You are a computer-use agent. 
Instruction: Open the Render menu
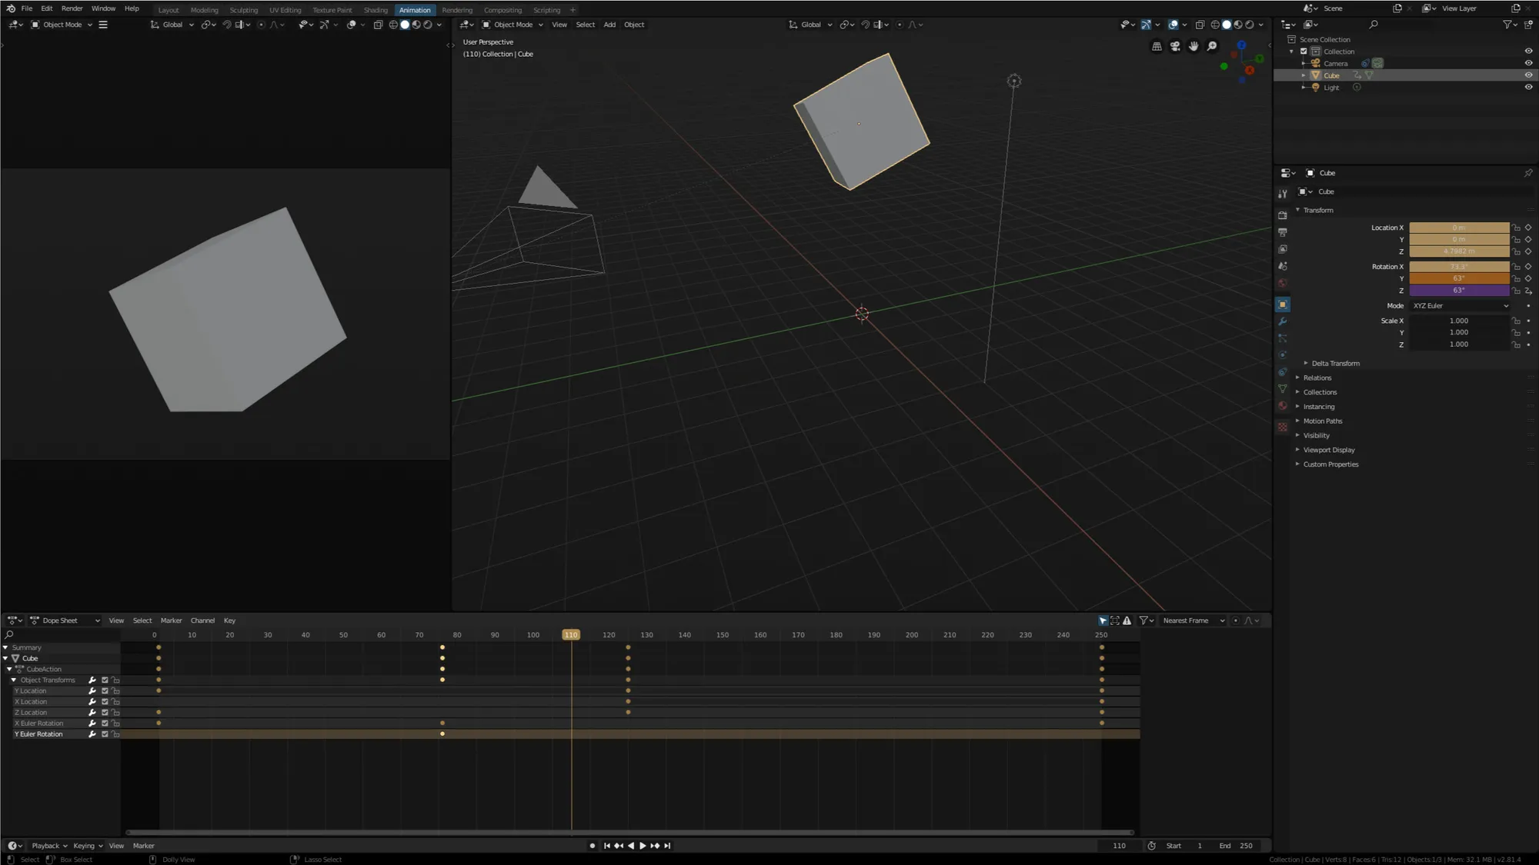pos(72,8)
